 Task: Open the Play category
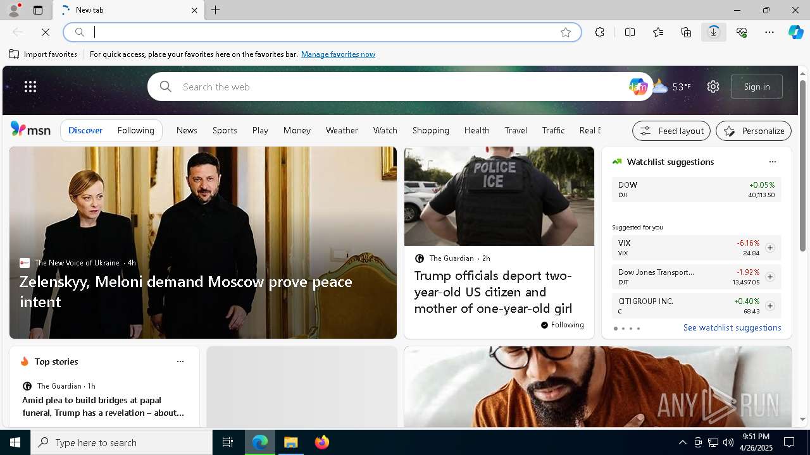coord(260,130)
